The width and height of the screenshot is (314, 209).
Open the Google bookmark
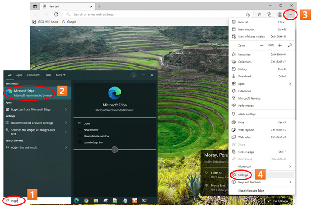pos(69,22)
